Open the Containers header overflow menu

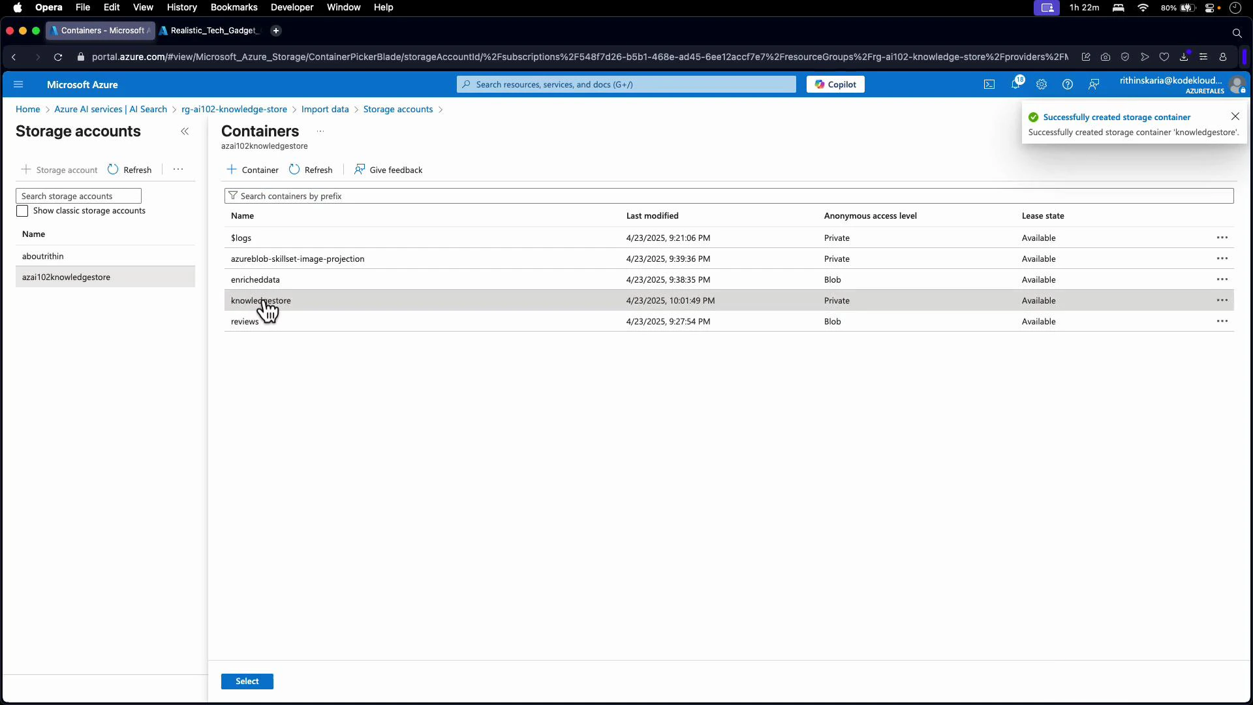tap(319, 131)
